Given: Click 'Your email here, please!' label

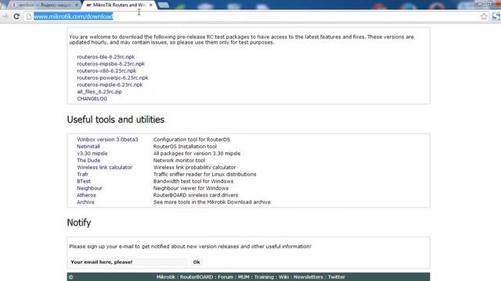Looking at the screenshot, I should 101,262.
